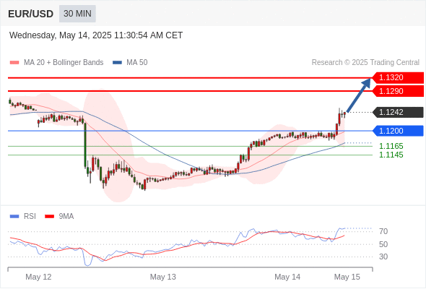This screenshot has width=426, height=289.
Task: Click the 1.1320 resistance price tag
Action: coord(398,78)
